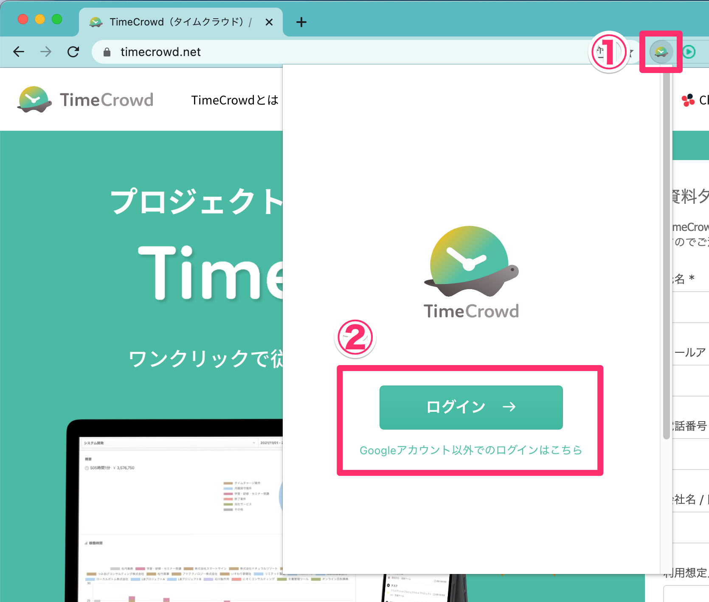This screenshot has width=709, height=602.
Task: Open the Googleアカウント以外でのログインはこちら link
Action: tap(470, 450)
